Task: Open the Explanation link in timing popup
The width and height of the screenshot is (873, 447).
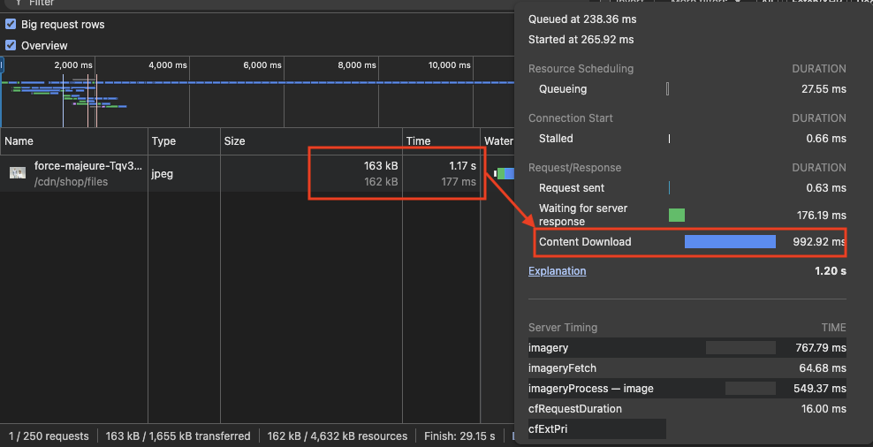Action: tap(557, 271)
